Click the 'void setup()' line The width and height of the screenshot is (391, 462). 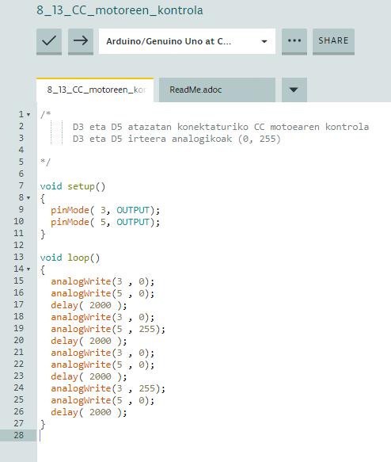coord(73,186)
